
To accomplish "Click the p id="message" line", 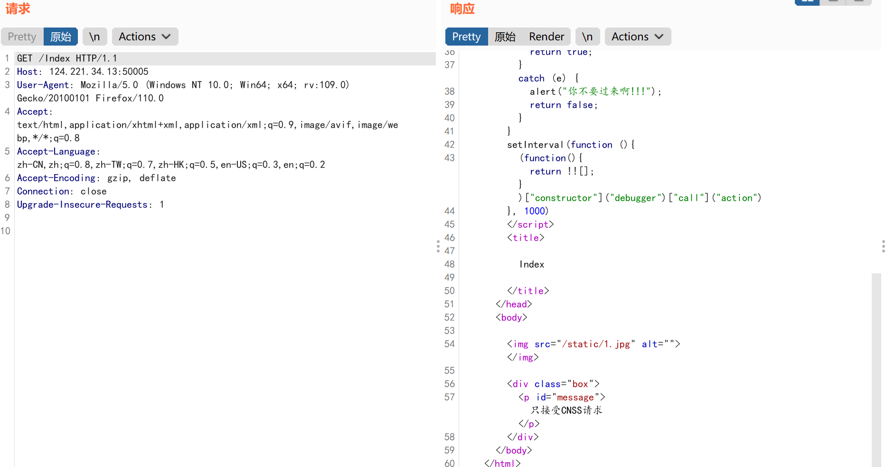I will (562, 397).
